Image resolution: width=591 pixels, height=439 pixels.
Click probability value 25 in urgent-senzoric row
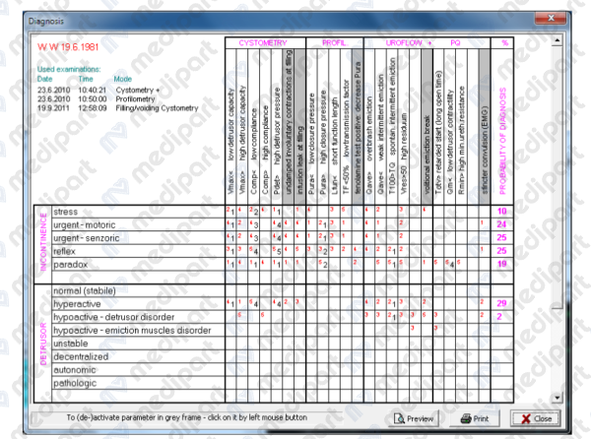[x=501, y=237]
